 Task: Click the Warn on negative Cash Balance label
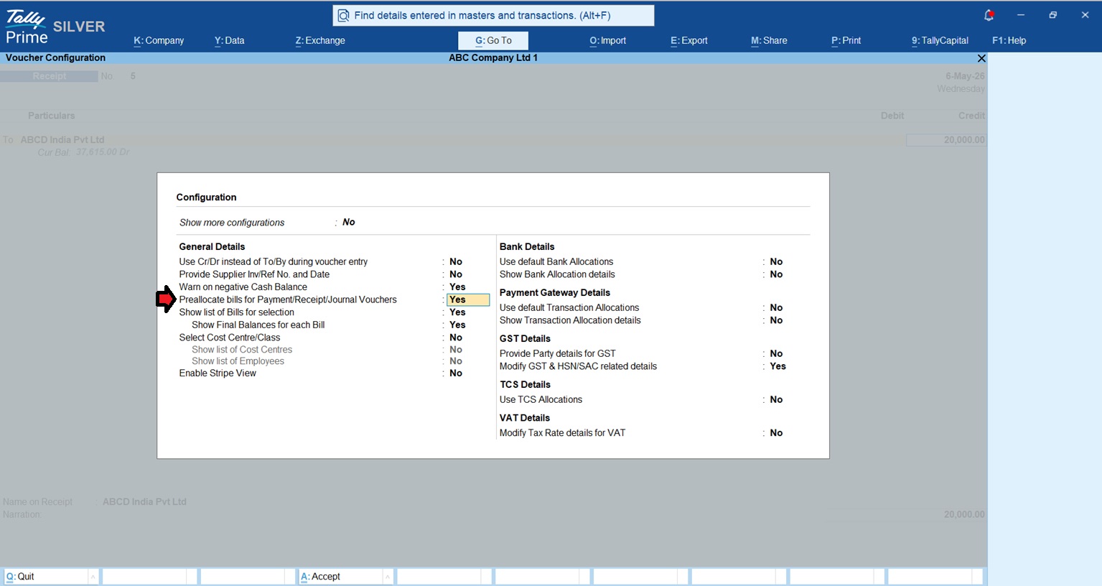243,287
